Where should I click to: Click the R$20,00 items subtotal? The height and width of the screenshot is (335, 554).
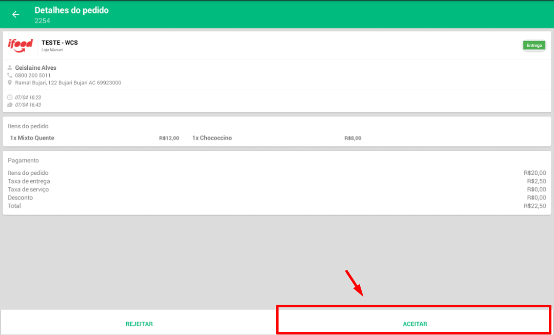pyautogui.click(x=535, y=173)
